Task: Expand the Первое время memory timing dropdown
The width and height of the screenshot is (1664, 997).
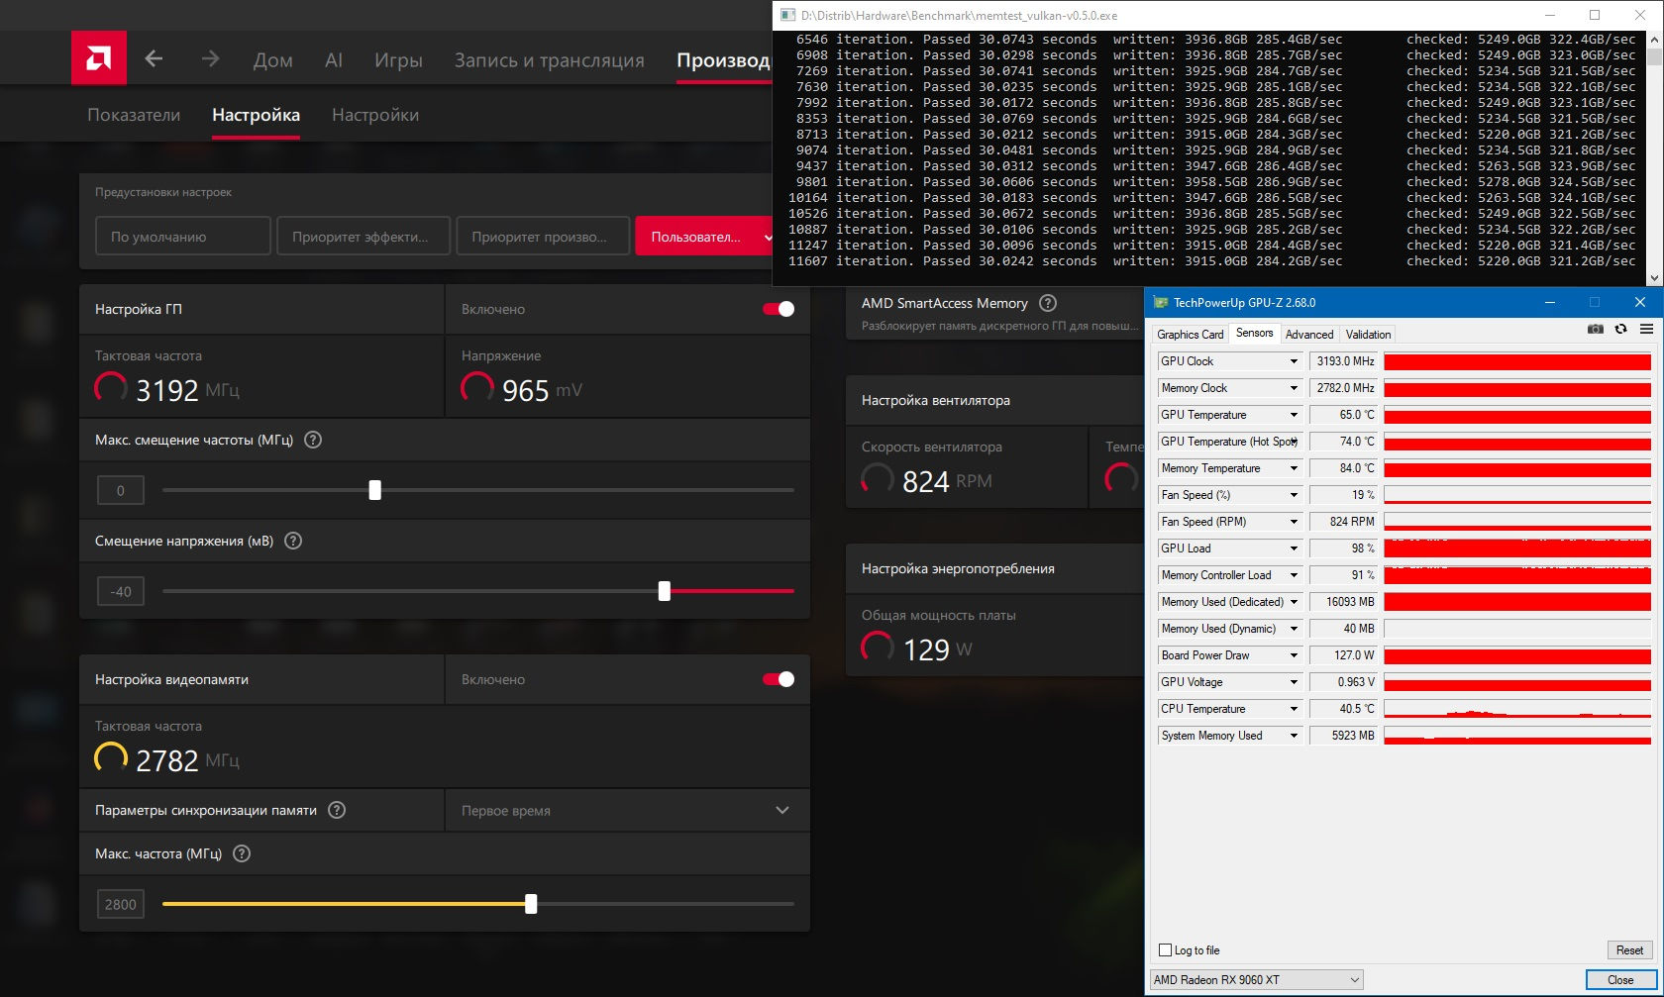Action: (x=627, y=810)
